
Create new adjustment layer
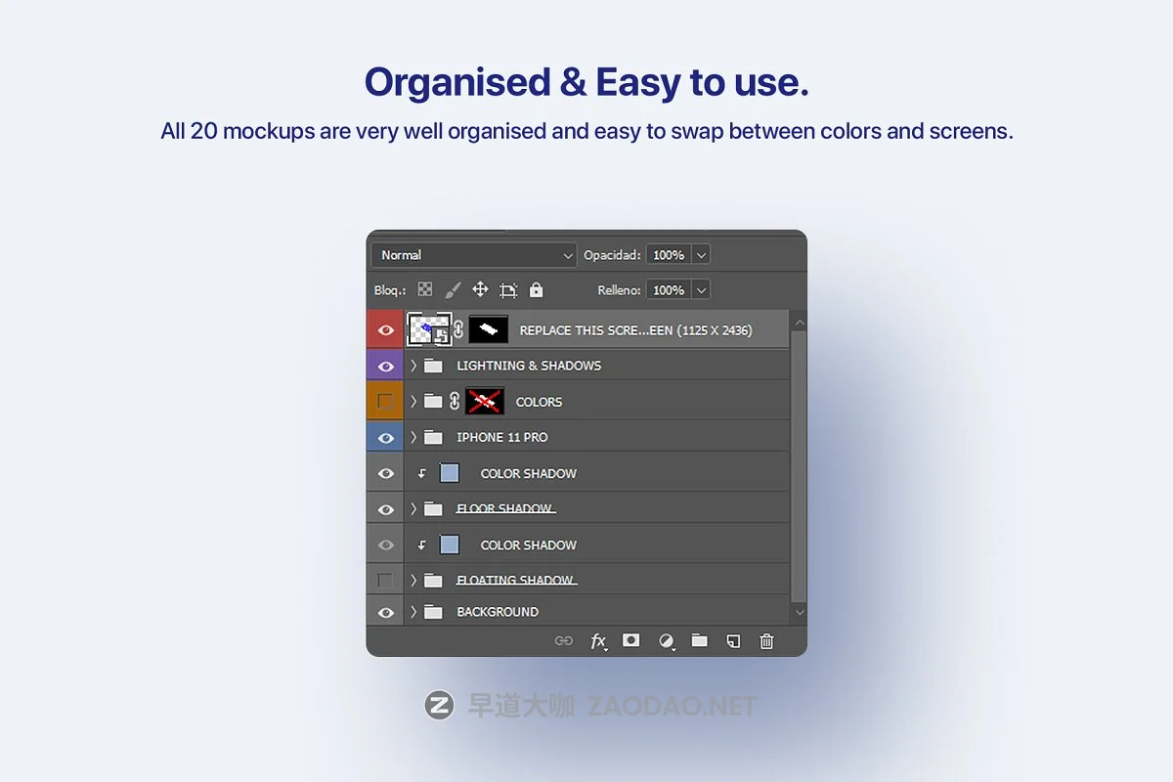pyautogui.click(x=666, y=641)
